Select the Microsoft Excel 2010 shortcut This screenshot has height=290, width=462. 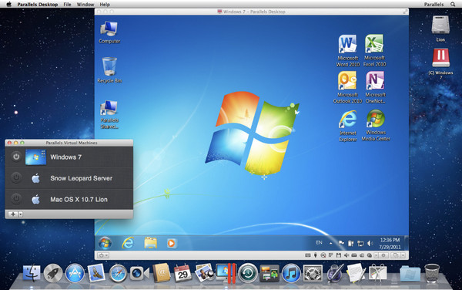pyautogui.click(x=374, y=51)
